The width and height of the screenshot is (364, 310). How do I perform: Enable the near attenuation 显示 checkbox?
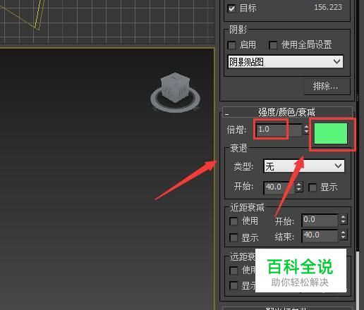tap(233, 237)
